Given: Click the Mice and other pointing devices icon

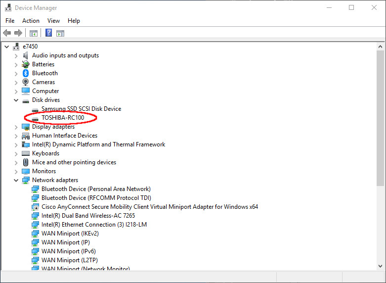Looking at the screenshot, I should pos(26,162).
